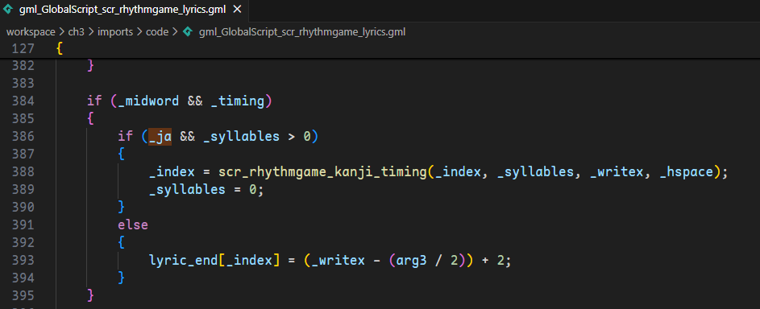
Task: Click the if keyword on line 386
Action: (x=126, y=136)
